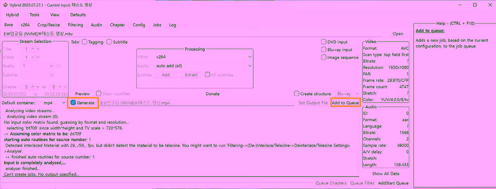This screenshot has height=189, width=496.
Task: Click the 'Add to queue:' help heading
Action: 430,31
